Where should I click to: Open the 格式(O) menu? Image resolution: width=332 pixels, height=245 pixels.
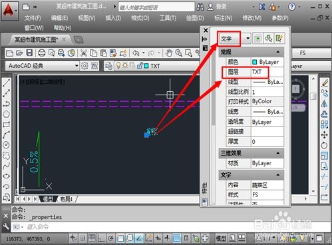(140, 18)
